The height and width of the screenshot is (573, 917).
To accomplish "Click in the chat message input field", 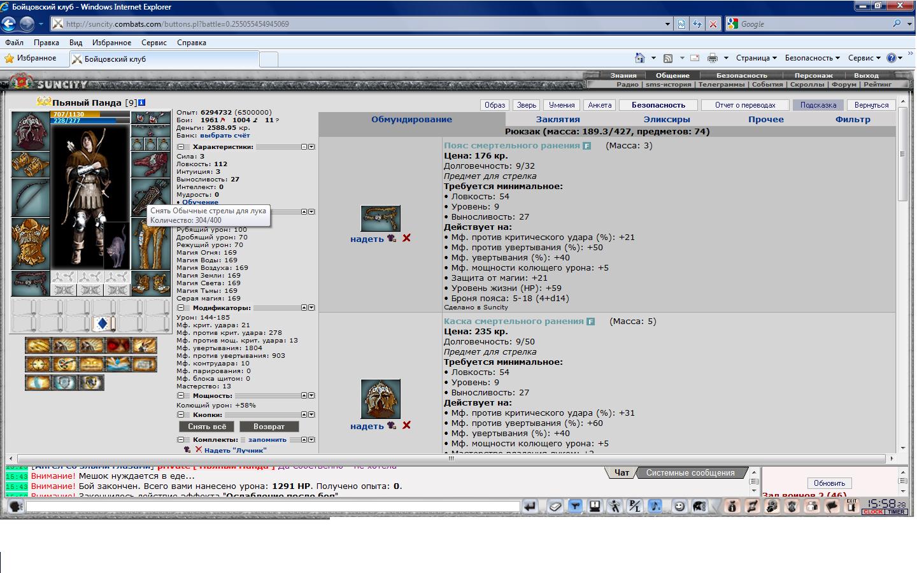I will pos(273,507).
